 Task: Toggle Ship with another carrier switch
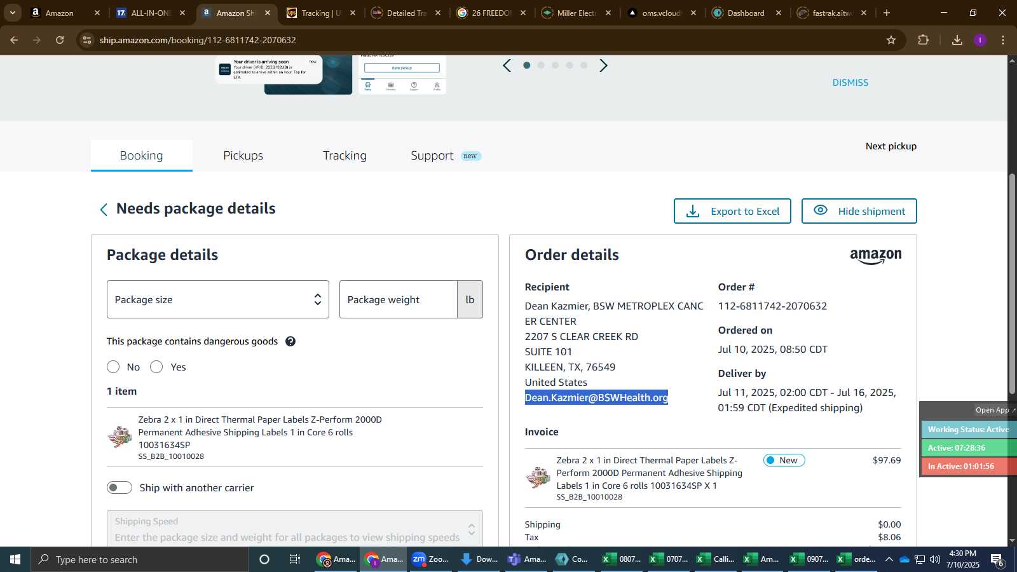119,487
